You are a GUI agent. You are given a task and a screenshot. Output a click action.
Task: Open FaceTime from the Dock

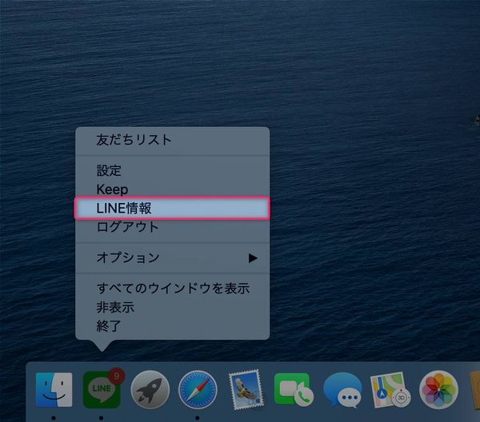(x=294, y=389)
